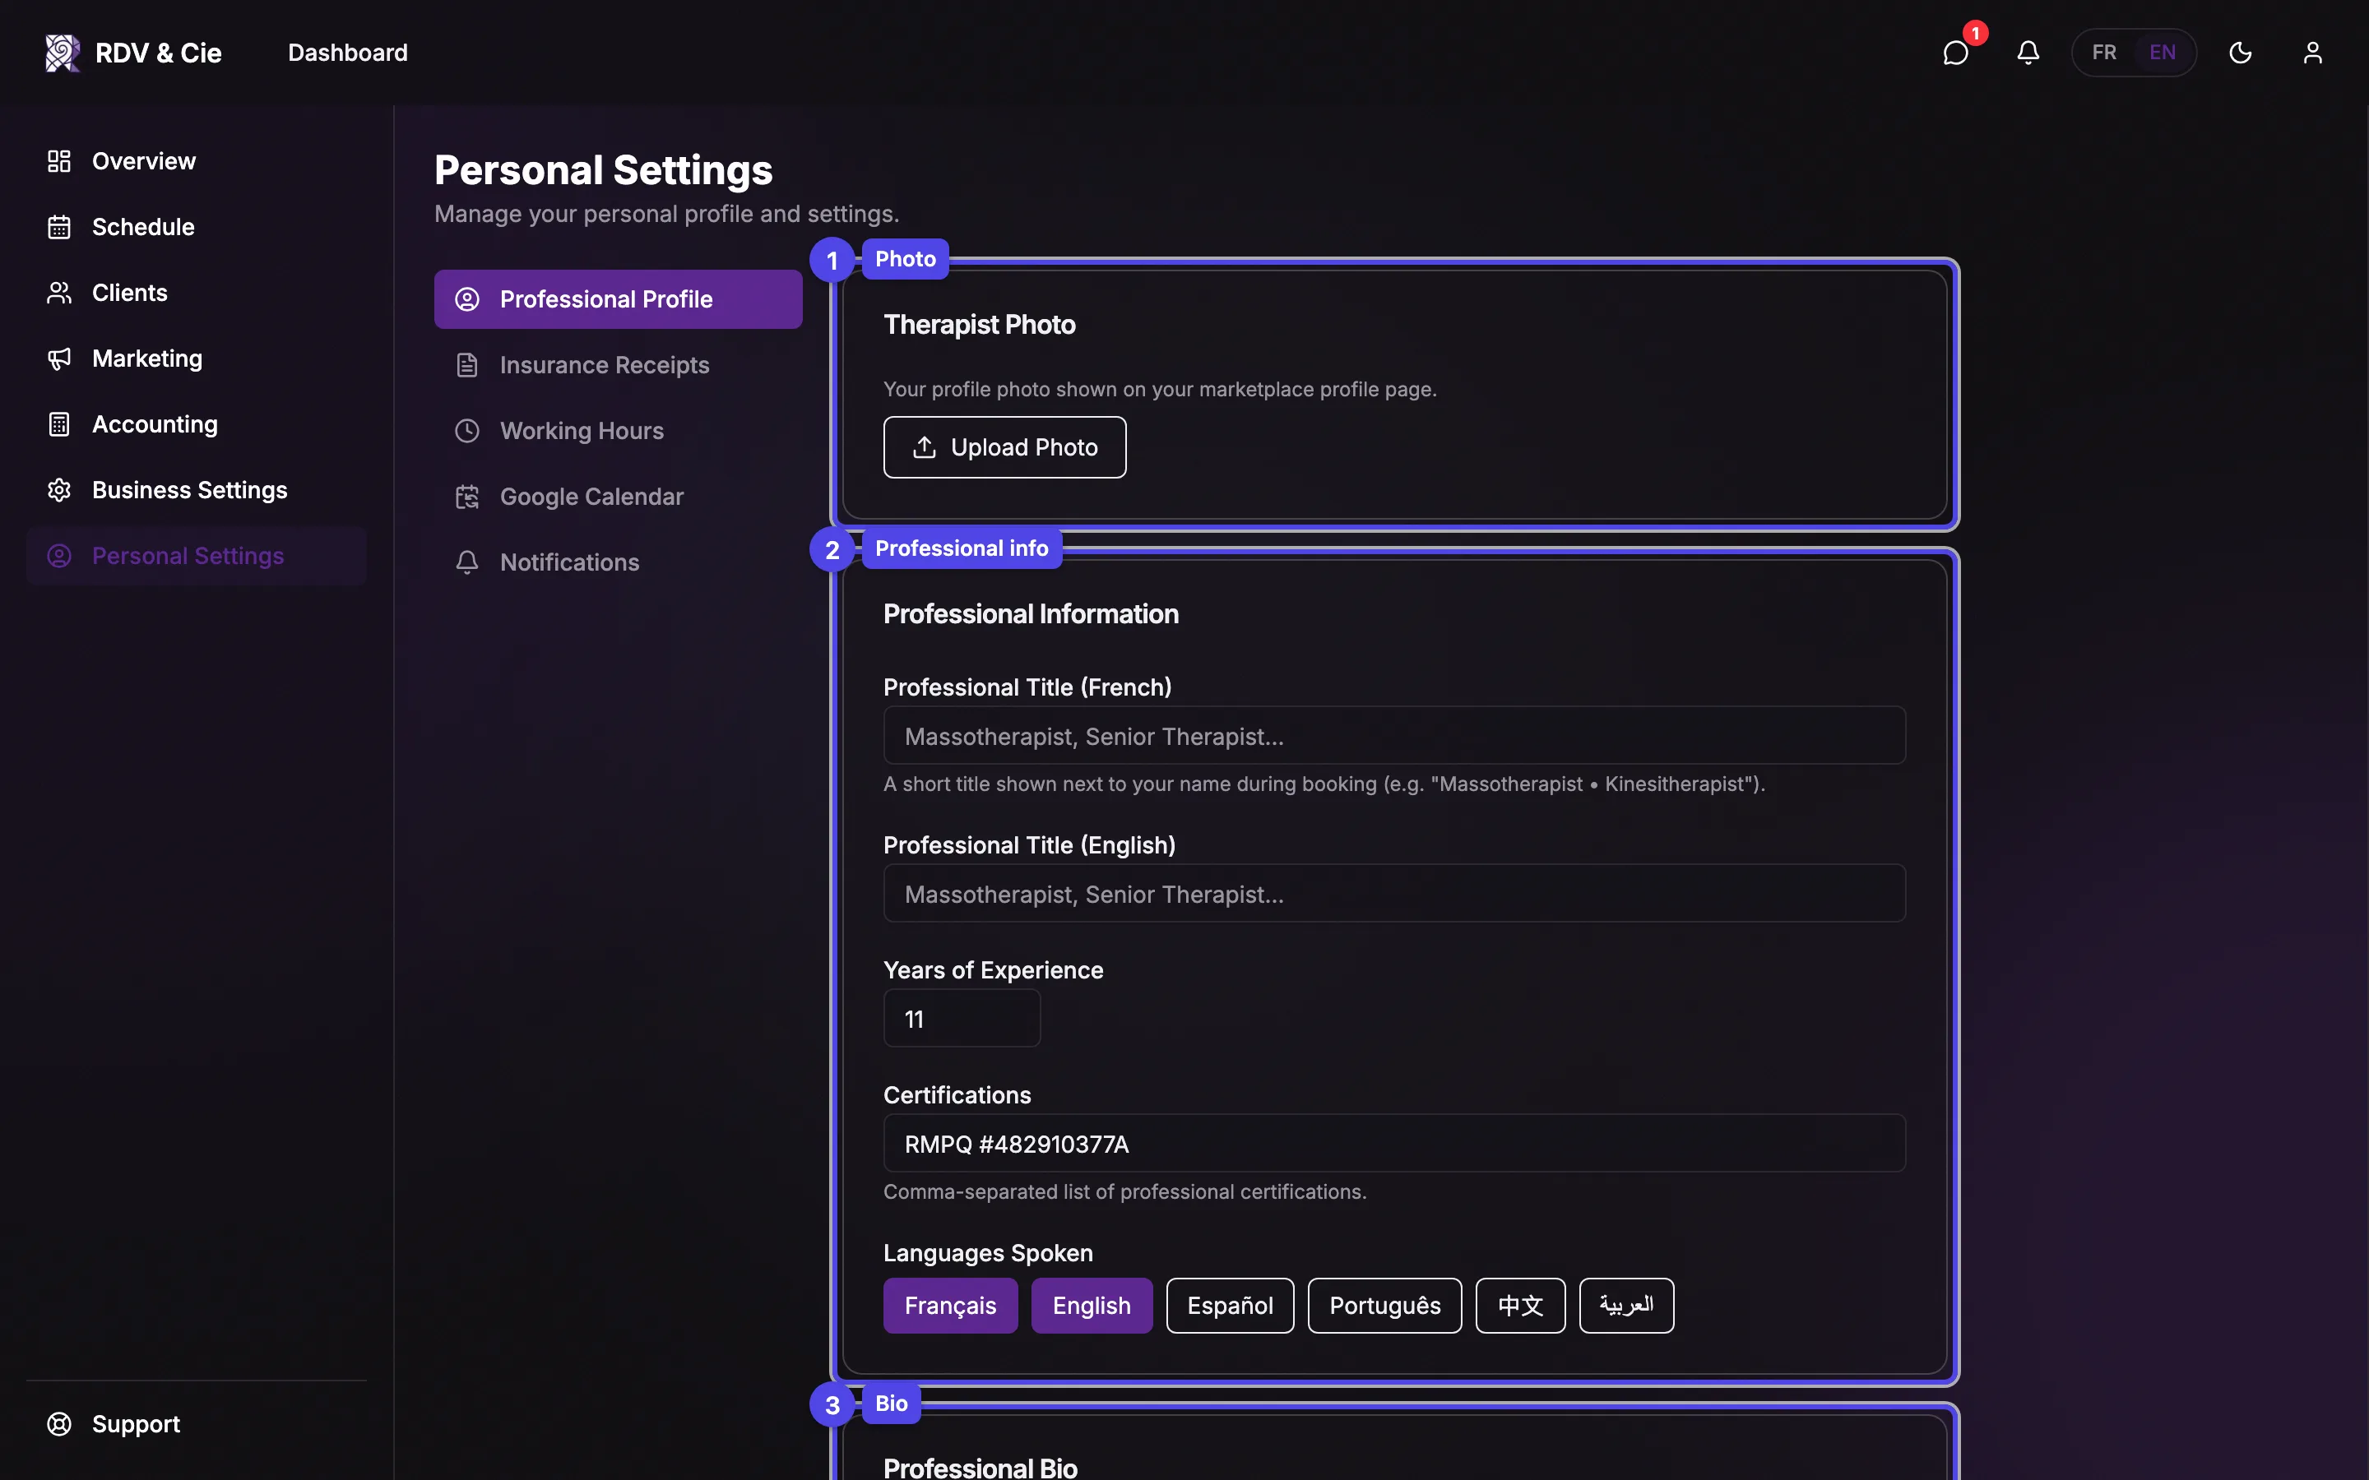Click the Insurance Receipts document icon

coord(467,365)
